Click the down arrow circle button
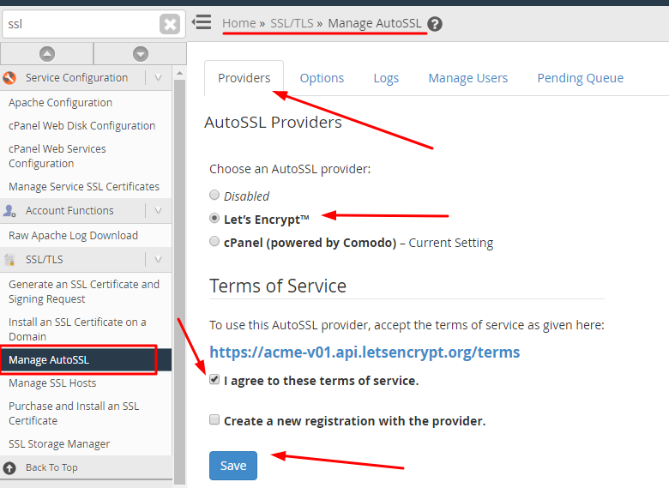This screenshot has height=488, width=669. click(141, 54)
